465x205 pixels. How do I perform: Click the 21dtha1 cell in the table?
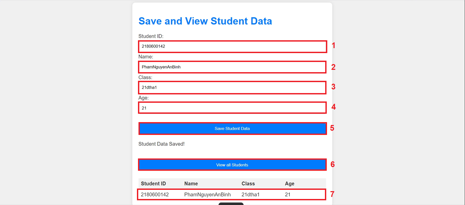(251, 195)
